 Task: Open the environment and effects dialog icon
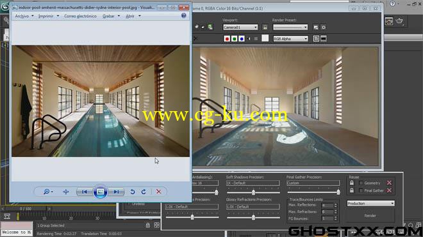coord(324,27)
